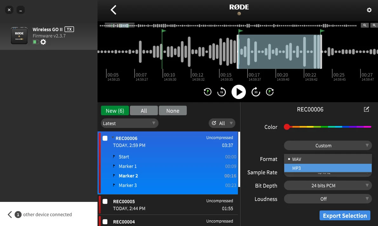This screenshot has width=378, height=226.
Task: Choose WAV format option
Action: (327, 159)
